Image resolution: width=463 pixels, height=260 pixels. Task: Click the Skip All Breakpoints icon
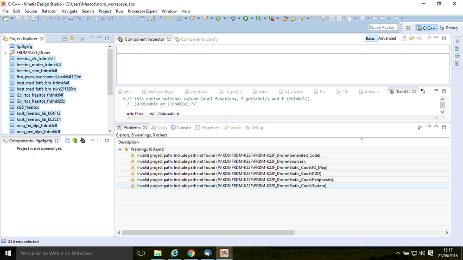click(x=80, y=19)
